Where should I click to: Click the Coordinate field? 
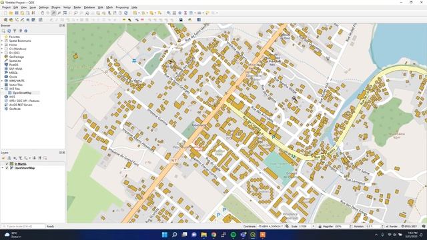tap(270, 227)
